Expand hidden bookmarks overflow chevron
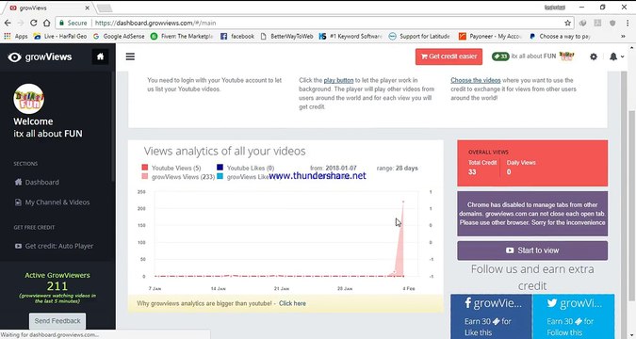 623,36
